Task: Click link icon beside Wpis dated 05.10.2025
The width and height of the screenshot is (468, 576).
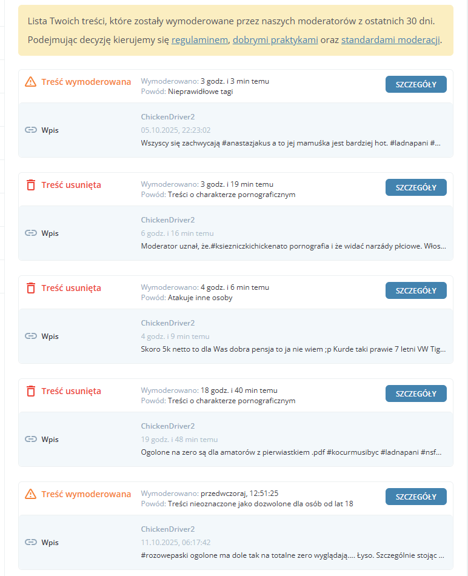Action: click(31, 130)
